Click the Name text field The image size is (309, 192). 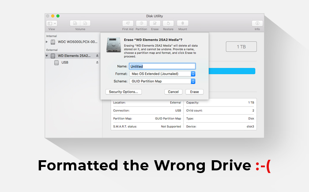pyautogui.click(x=162, y=66)
